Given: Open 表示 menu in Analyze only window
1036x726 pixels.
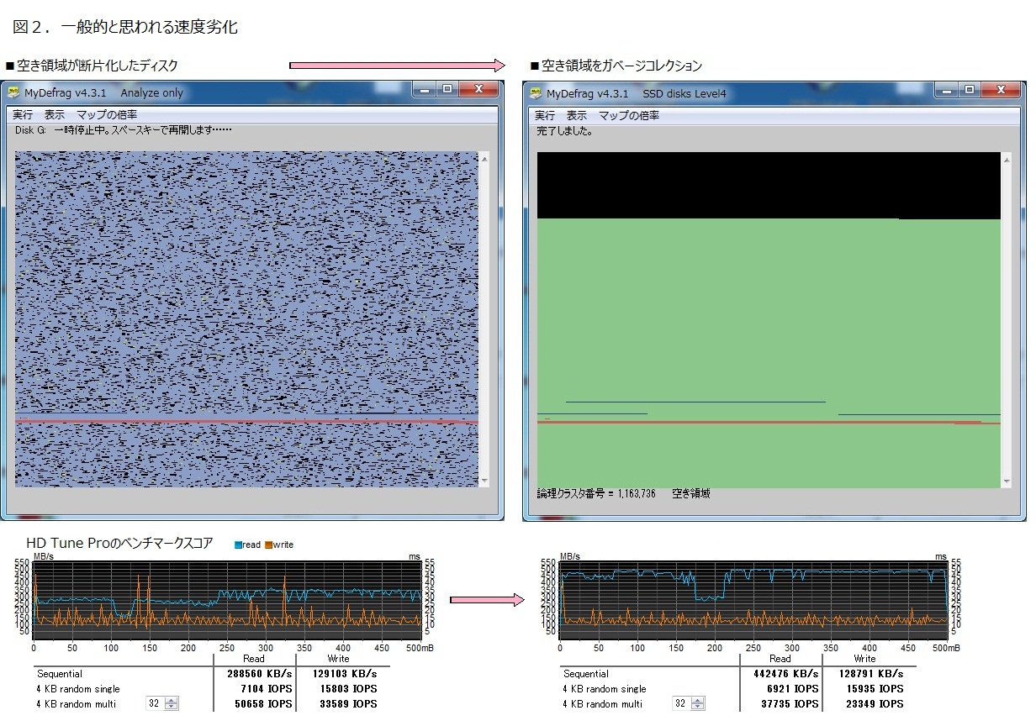Looking at the screenshot, I should pos(55,115).
